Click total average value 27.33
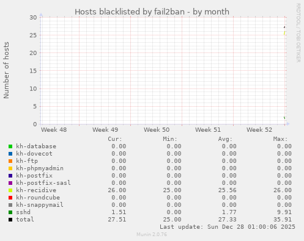304x241 pixels. pyautogui.click(x=227, y=220)
